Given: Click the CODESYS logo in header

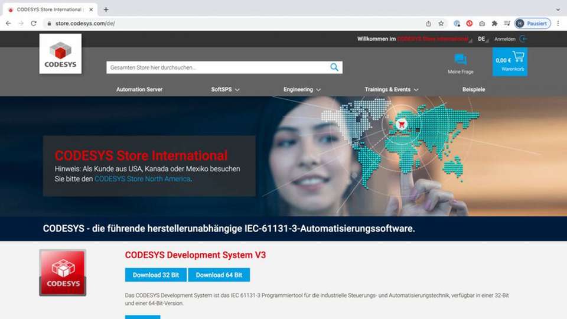Looking at the screenshot, I should click(x=60, y=54).
